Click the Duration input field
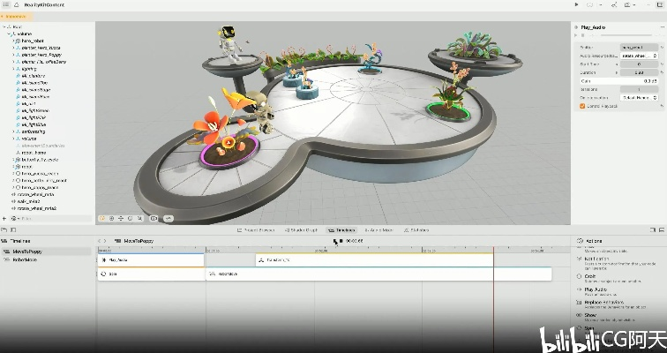 click(639, 72)
